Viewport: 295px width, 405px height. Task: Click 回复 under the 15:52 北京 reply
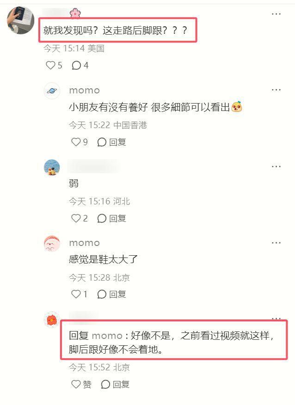(x=115, y=384)
